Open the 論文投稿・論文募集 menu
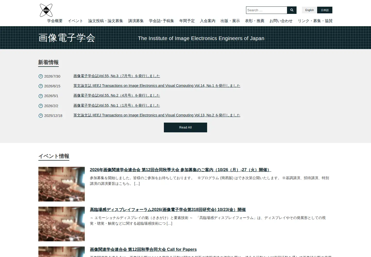Screen dimensions: 371x257 pyautogui.click(x=106, y=21)
